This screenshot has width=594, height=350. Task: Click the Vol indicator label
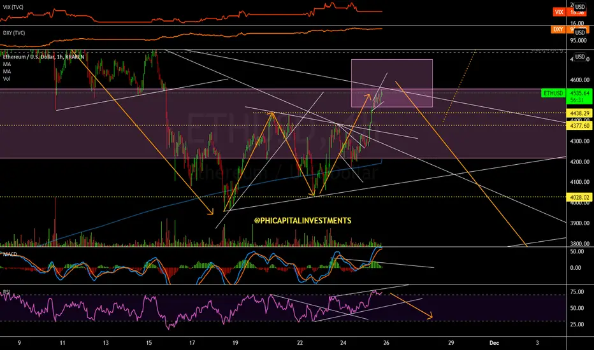pyautogui.click(x=6, y=79)
